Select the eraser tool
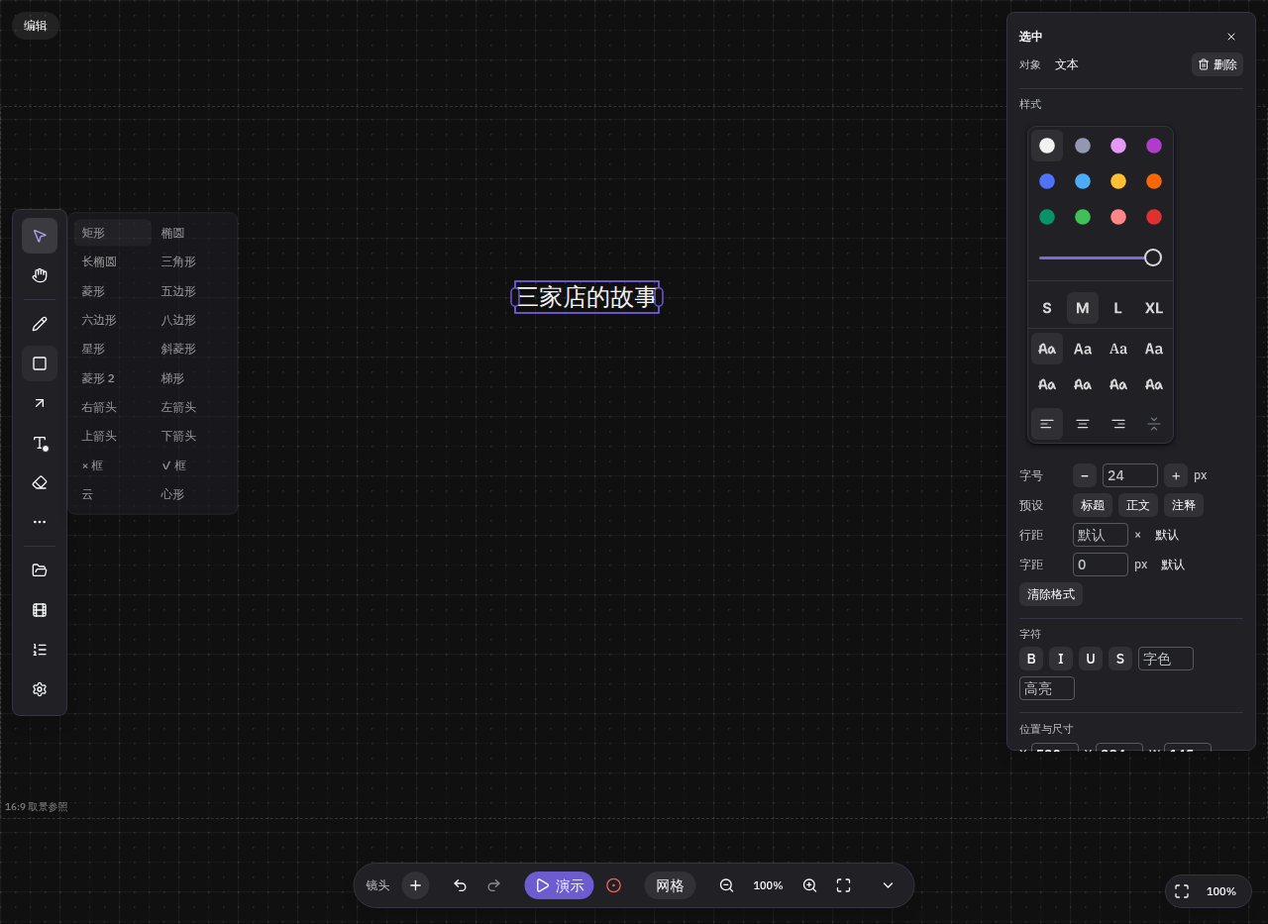Image resolution: width=1268 pixels, height=924 pixels. pyautogui.click(x=40, y=482)
